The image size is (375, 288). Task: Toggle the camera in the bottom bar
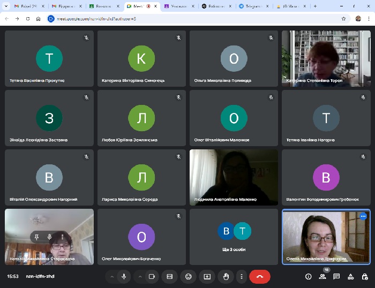152,276
